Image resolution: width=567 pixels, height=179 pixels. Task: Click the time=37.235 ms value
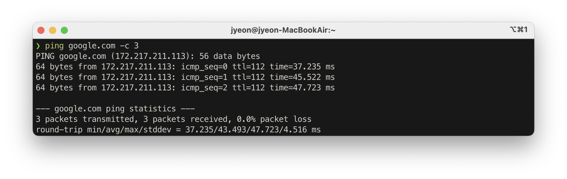tap(302, 67)
